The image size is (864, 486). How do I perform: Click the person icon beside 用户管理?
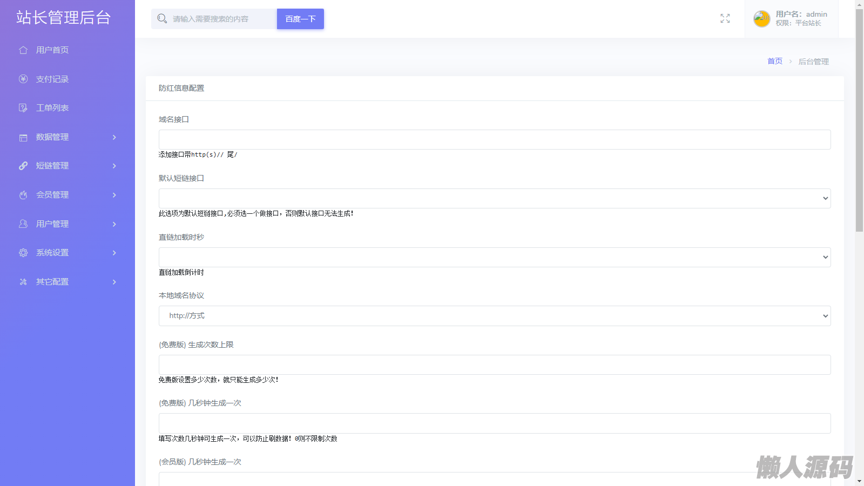[x=23, y=224]
